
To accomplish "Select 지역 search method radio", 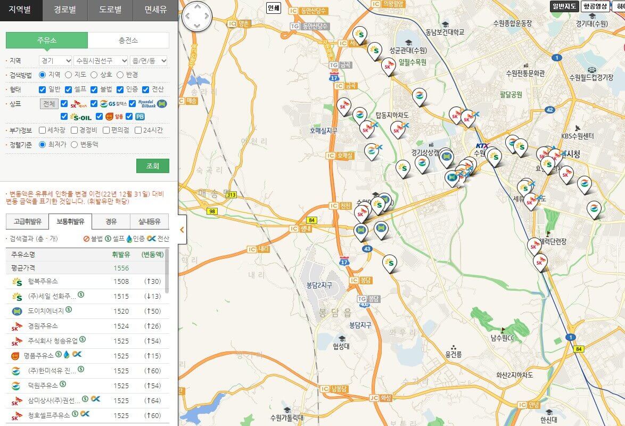I will point(42,75).
